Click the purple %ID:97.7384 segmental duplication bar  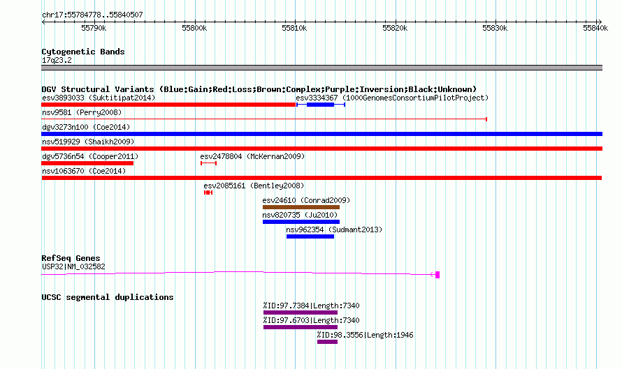pos(301,312)
